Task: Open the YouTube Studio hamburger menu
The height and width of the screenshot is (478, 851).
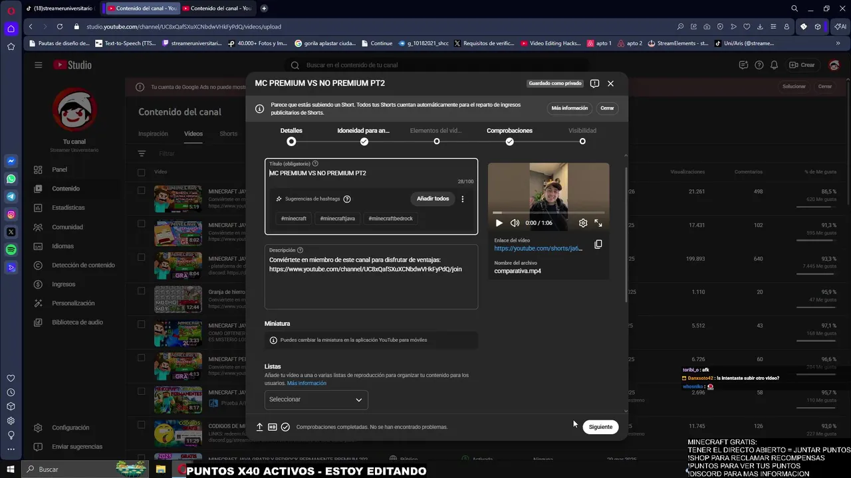Action: click(38, 65)
